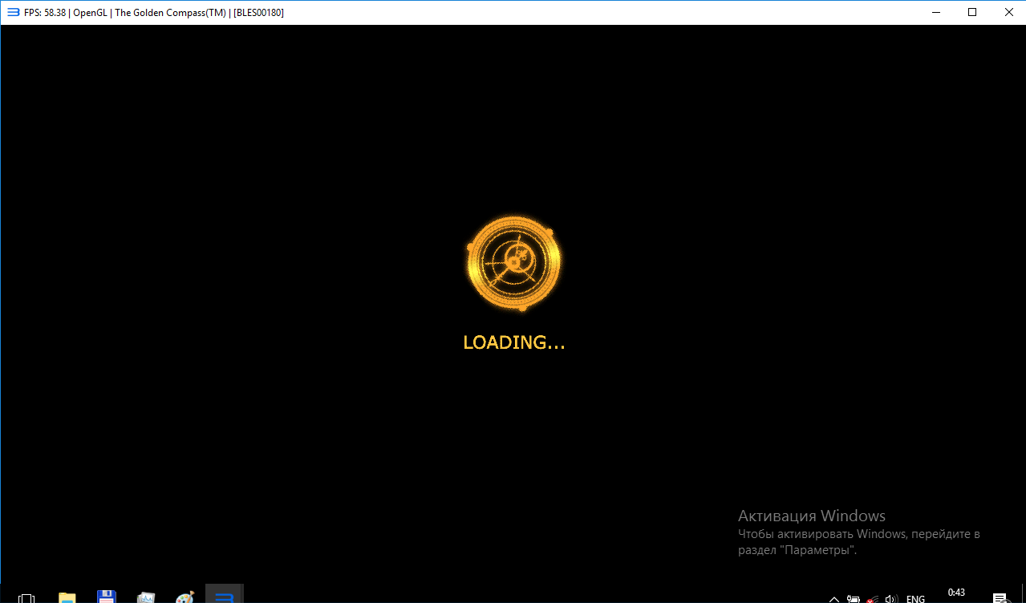The width and height of the screenshot is (1026, 603).
Task: Minimize the Golden Compass game window
Action: pyautogui.click(x=936, y=12)
